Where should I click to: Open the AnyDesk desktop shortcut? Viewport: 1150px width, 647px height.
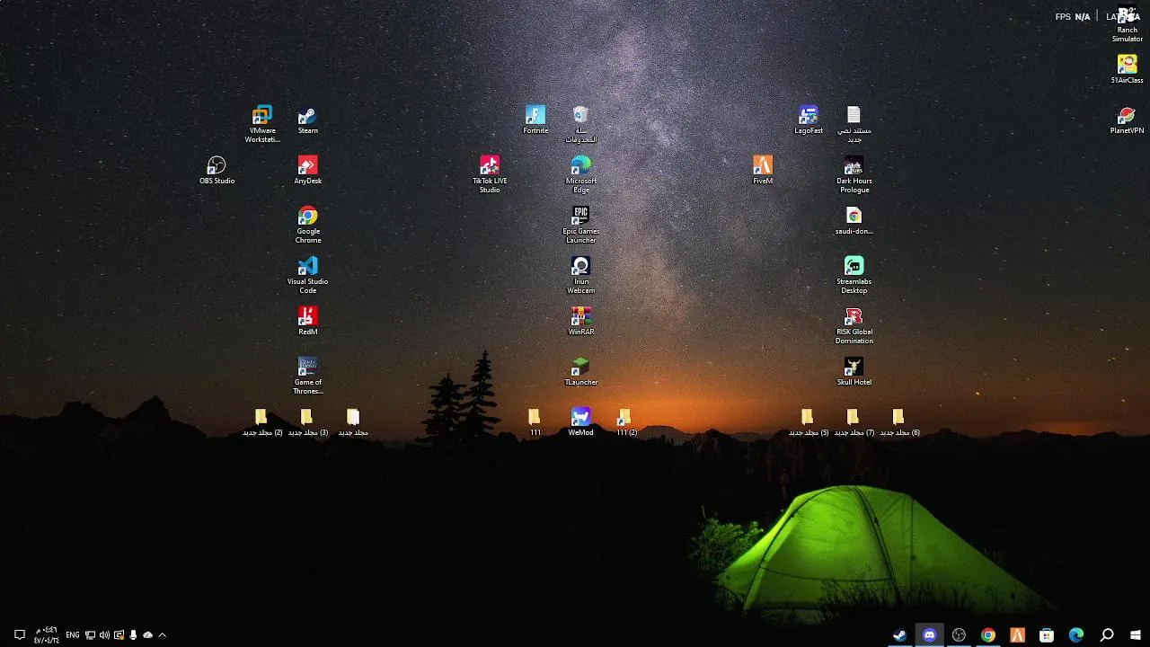click(307, 171)
